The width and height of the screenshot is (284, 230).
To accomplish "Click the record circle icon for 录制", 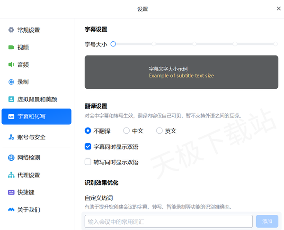I will [x=11, y=82].
